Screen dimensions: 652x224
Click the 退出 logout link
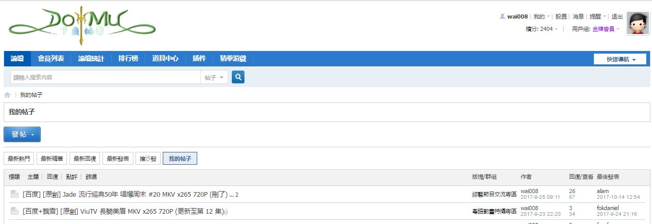(x=617, y=16)
